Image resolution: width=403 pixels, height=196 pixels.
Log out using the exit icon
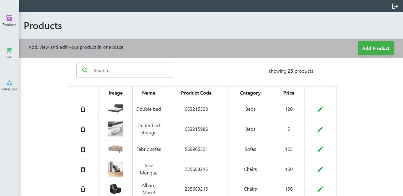click(395, 6)
